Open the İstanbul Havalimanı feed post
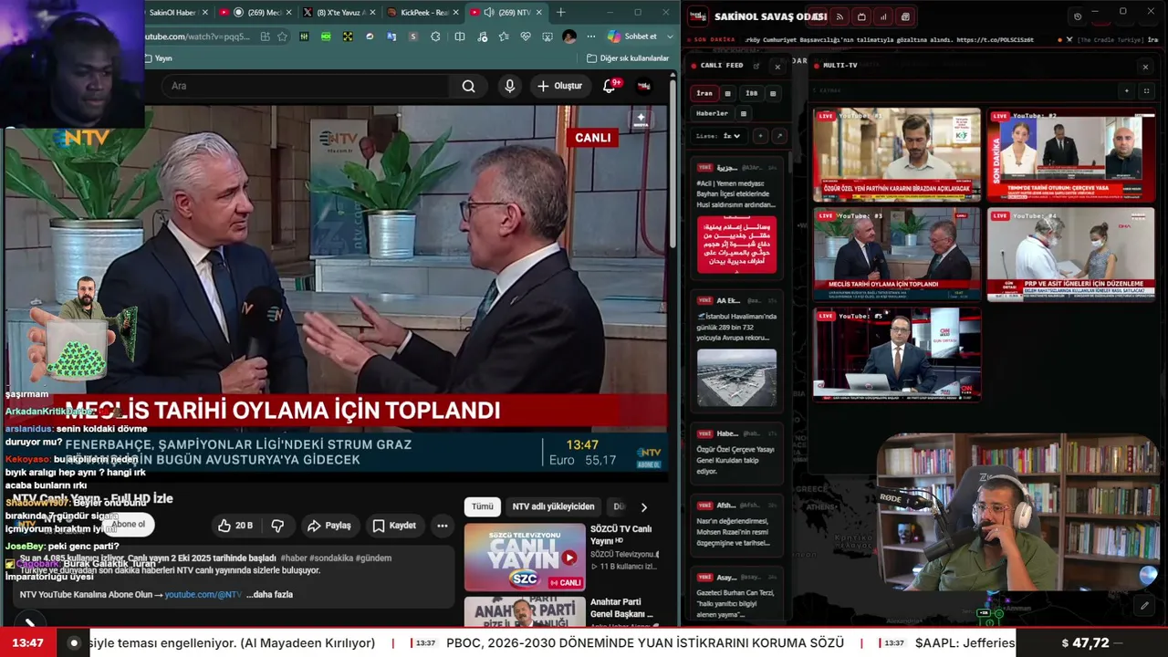This screenshot has width=1168, height=657. tap(737, 351)
